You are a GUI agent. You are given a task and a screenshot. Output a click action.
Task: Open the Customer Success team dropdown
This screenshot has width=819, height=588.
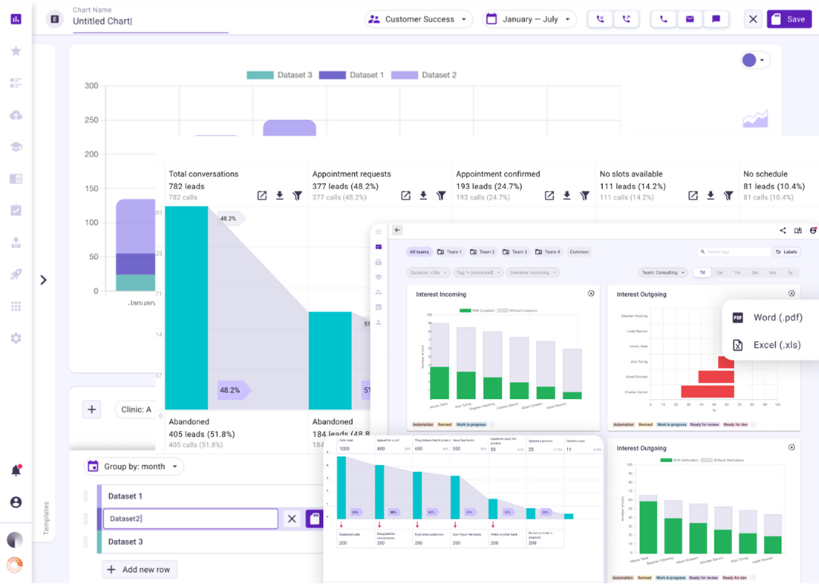coord(419,19)
